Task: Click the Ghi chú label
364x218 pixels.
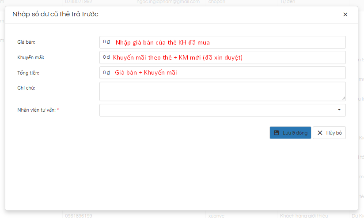Action: click(26, 88)
